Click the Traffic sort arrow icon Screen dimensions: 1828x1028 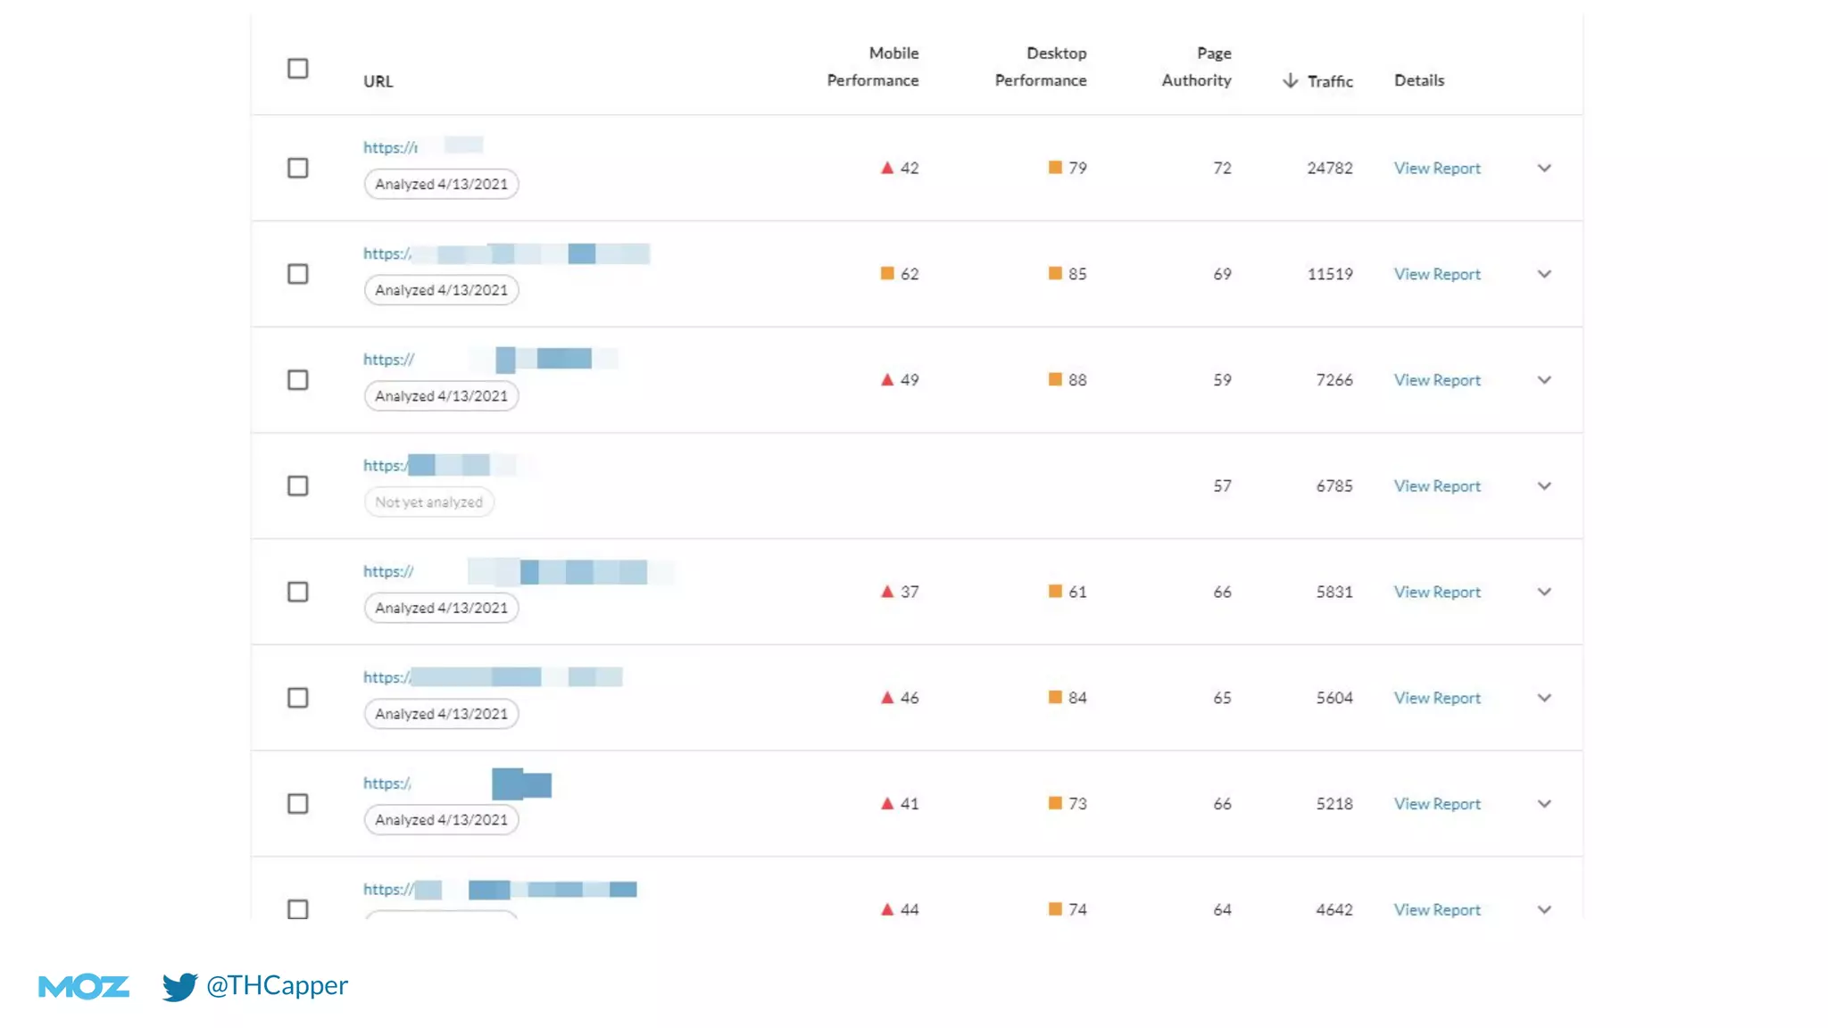[1290, 80]
